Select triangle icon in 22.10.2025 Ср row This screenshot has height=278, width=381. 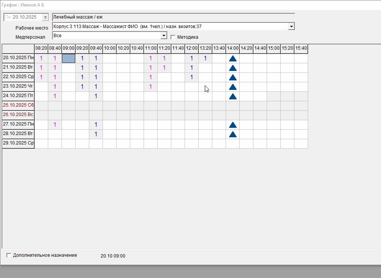tap(233, 77)
